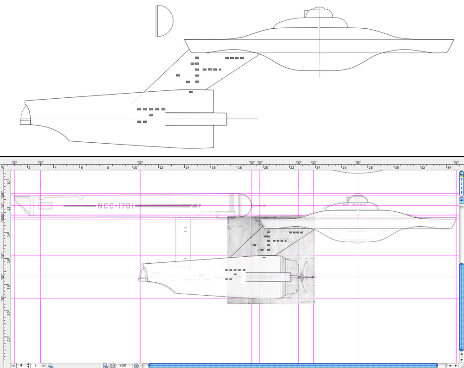The height and width of the screenshot is (368, 464).
Task: Click the horizontal scrollbar right arrow
Action: click(x=456, y=366)
